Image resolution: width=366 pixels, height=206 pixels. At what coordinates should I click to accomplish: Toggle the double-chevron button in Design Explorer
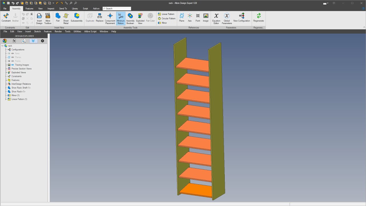click(33, 41)
